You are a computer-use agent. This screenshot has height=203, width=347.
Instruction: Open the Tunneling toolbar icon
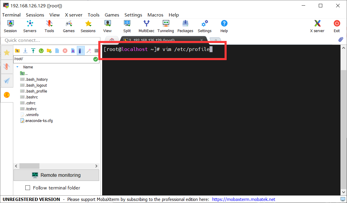pyautogui.click(x=165, y=27)
